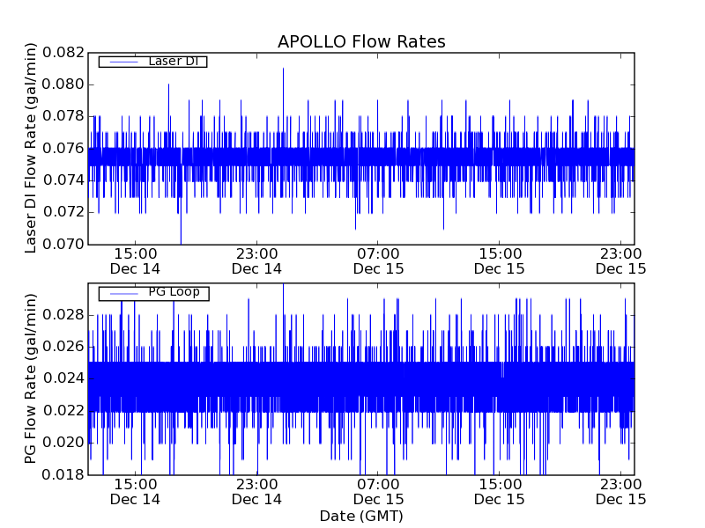Click the tallest spike near 0.081 in Laser DI plot
This screenshot has height=528, width=705.
click(283, 70)
